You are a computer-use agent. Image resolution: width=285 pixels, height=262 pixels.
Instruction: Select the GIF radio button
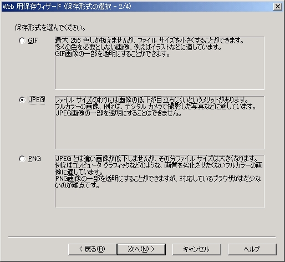click(22, 41)
